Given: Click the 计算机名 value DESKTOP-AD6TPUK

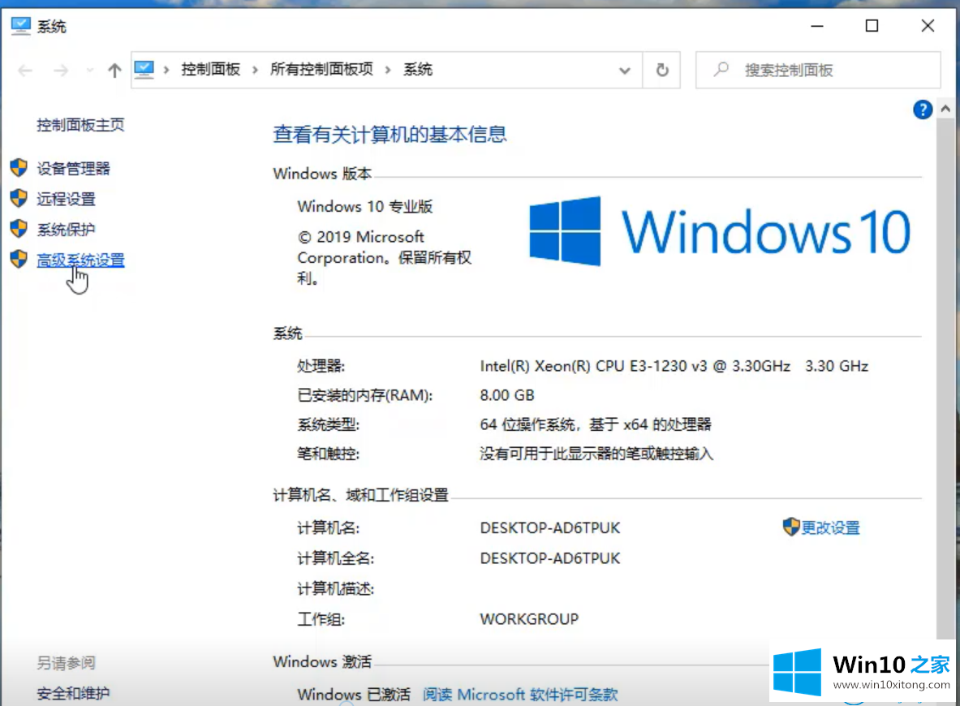Looking at the screenshot, I should click(x=550, y=527).
